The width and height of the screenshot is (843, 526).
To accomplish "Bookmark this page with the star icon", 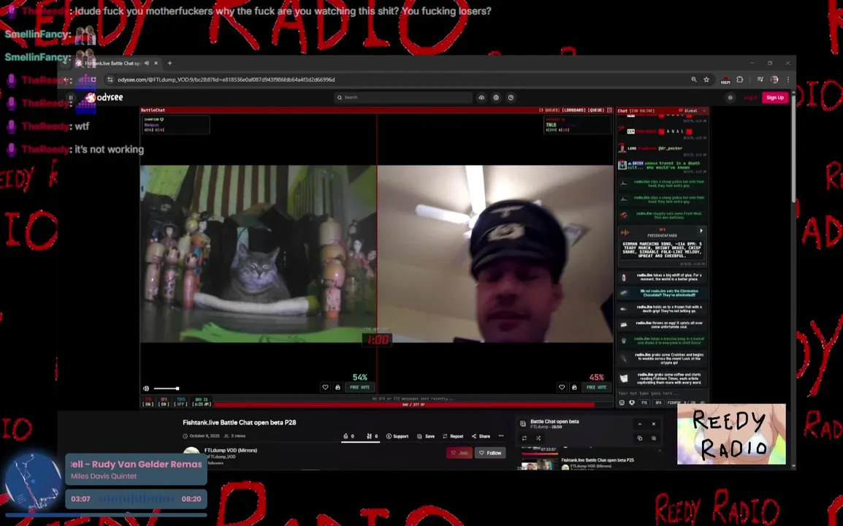I will click(x=706, y=80).
